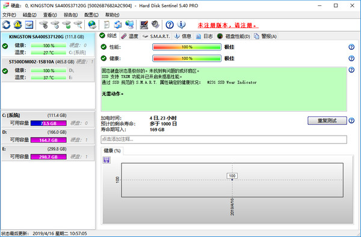Start extended self-test clock disk icon
Viewport: 361px width, 237px height.
(x=55, y=25)
